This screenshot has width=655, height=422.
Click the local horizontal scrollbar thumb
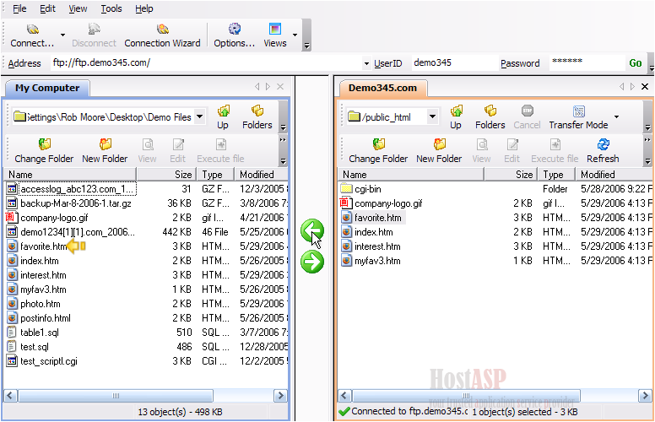[x=116, y=395]
